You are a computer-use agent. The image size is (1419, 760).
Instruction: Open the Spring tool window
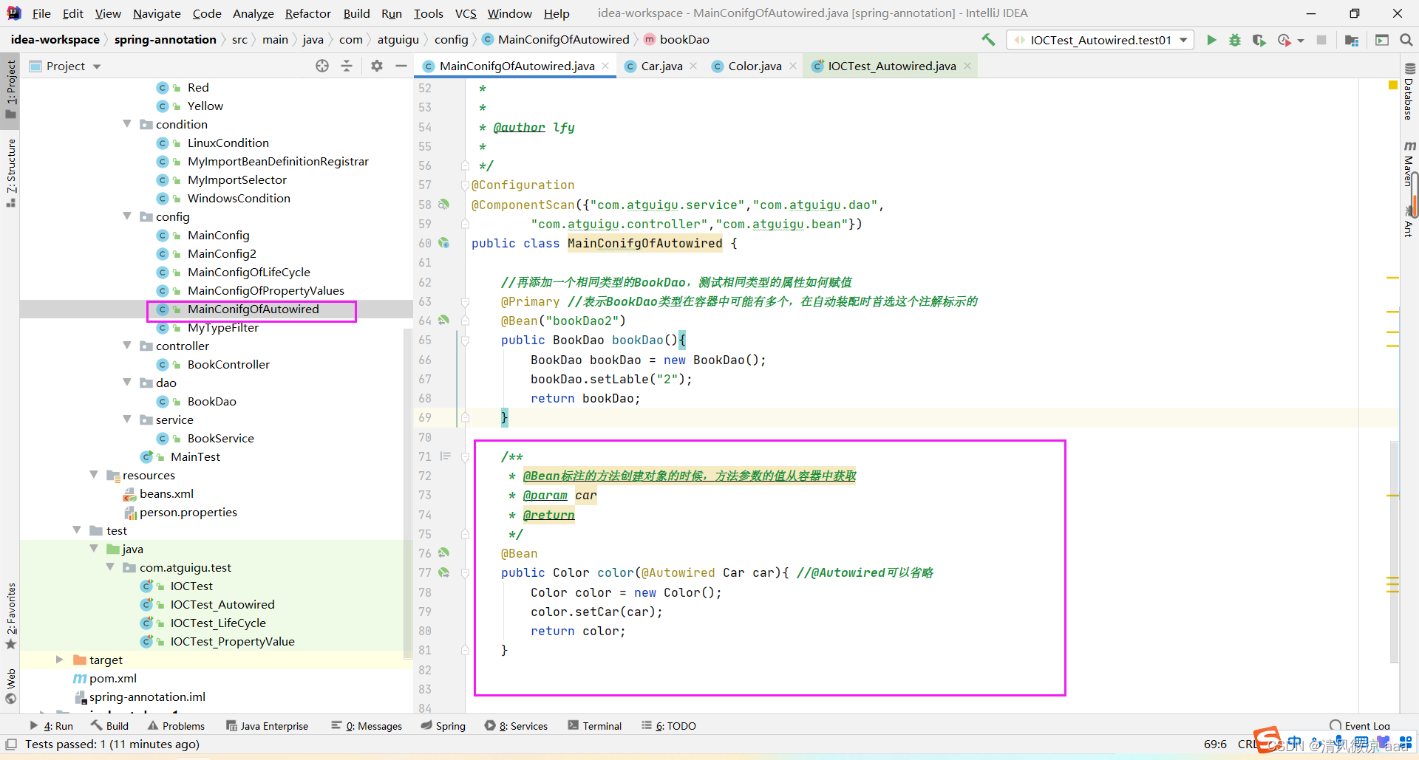(x=443, y=726)
